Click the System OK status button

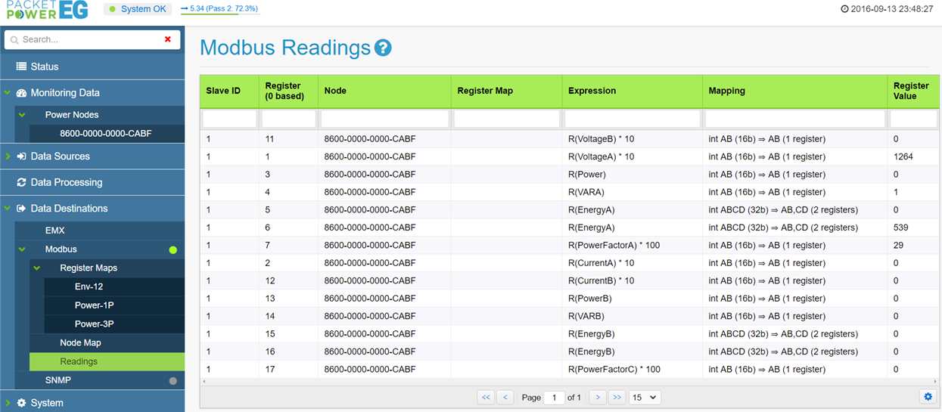[x=138, y=9]
